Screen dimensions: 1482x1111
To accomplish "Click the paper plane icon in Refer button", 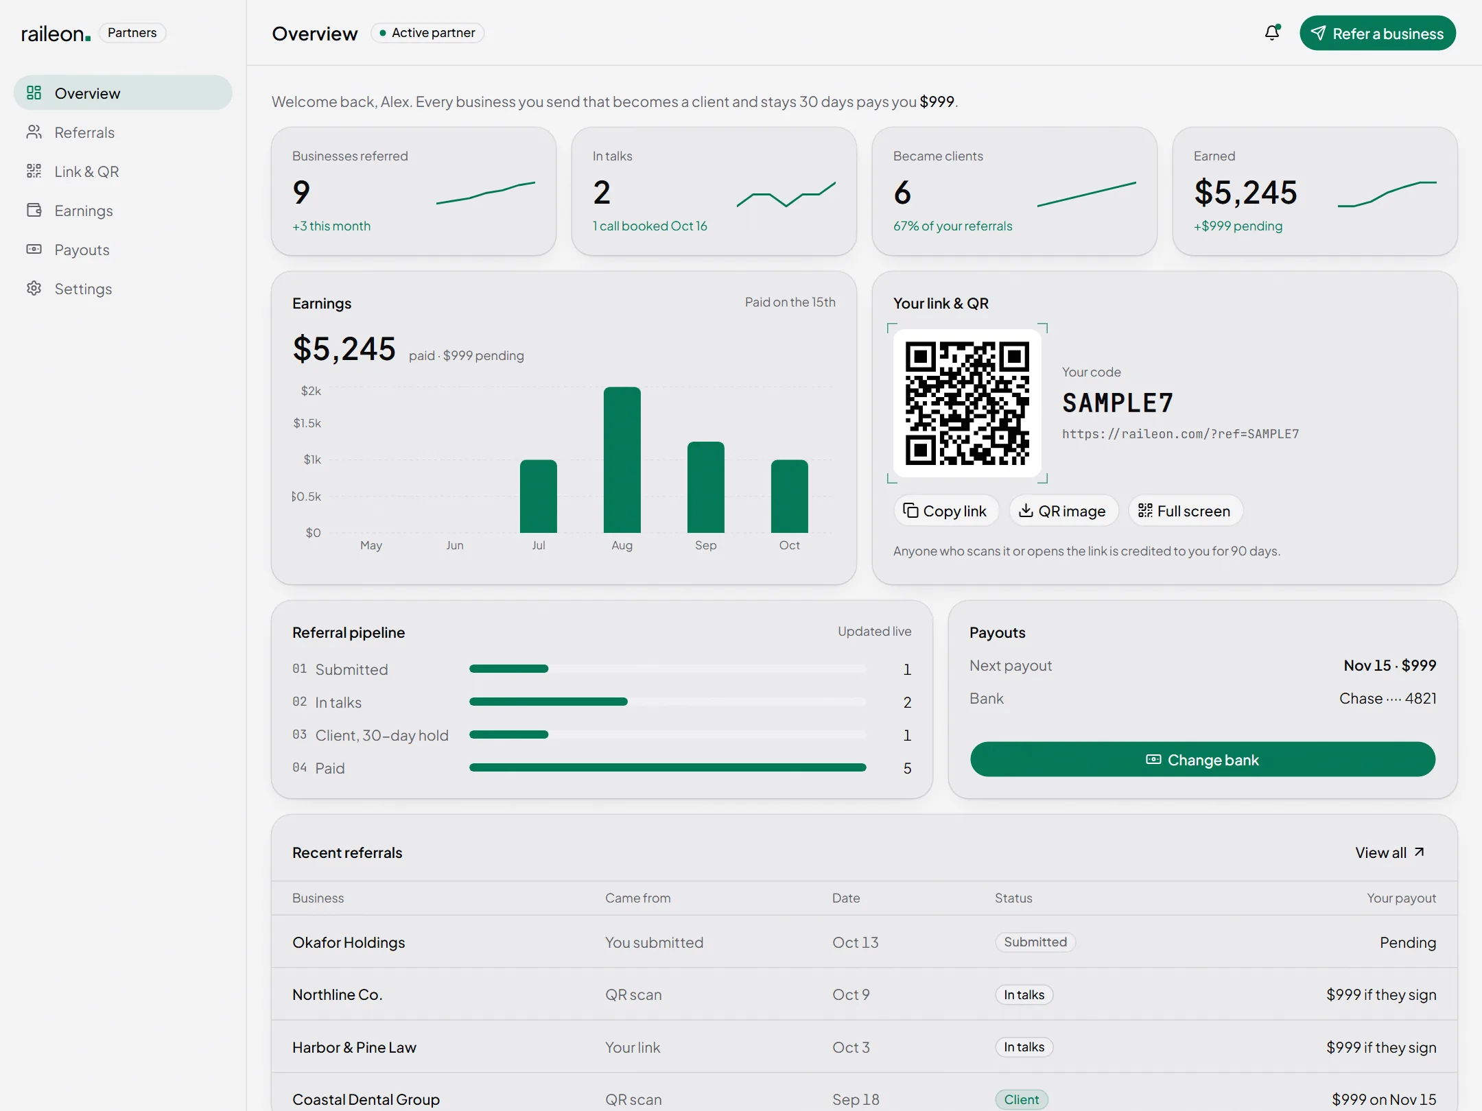I will point(1318,33).
